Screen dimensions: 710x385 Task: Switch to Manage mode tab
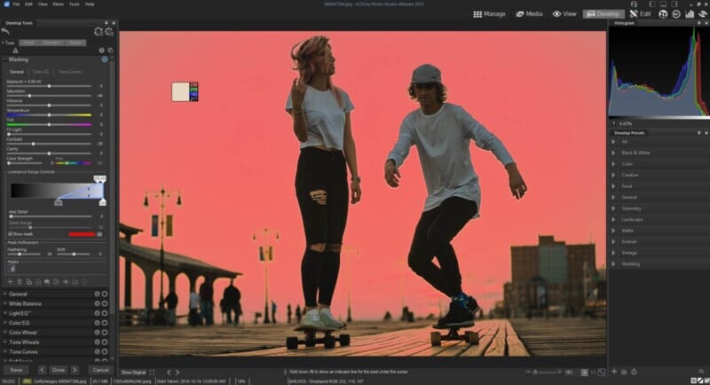coord(490,14)
